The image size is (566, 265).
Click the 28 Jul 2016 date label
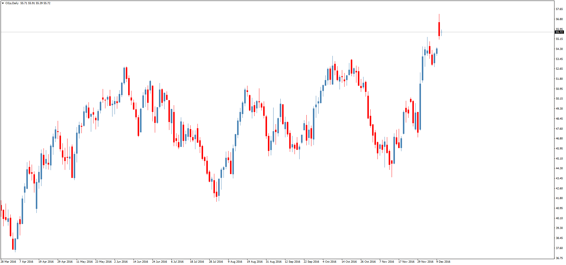[x=216, y=262]
